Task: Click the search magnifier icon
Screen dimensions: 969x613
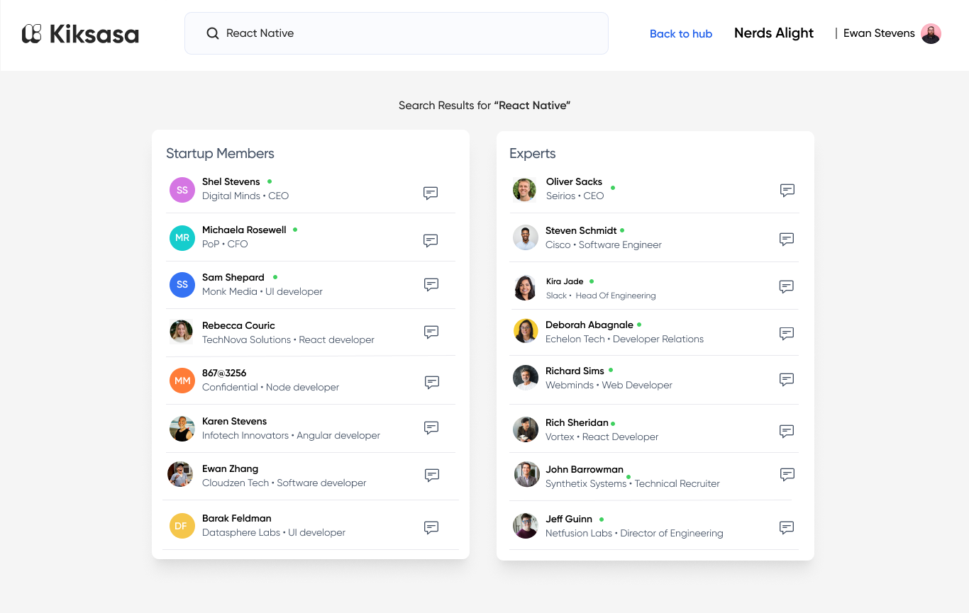Action: 212,33
